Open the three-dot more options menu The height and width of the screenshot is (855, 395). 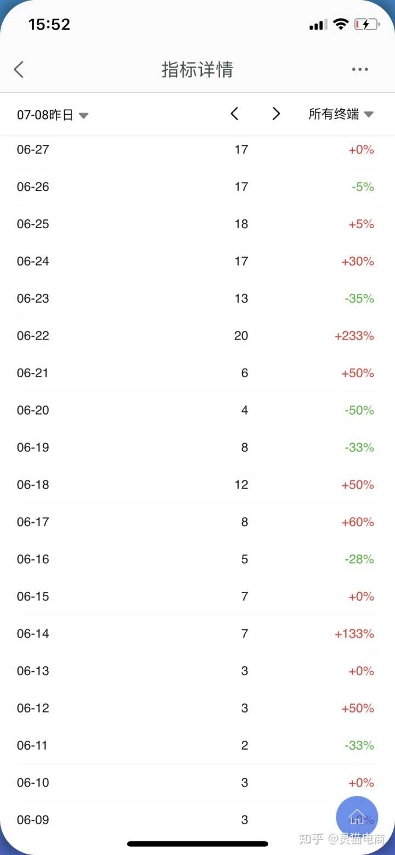pos(360,70)
